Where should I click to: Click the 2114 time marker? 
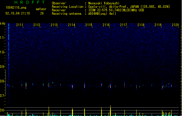click(71, 25)
